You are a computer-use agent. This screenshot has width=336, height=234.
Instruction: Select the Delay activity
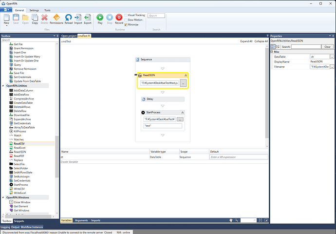163,99
